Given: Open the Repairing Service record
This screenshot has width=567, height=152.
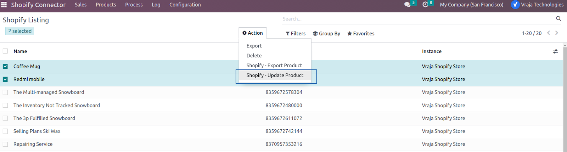Looking at the screenshot, I should pyautogui.click(x=33, y=144).
